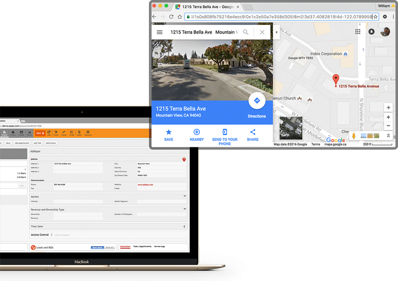Pick up the Street View pegman

[354, 136]
